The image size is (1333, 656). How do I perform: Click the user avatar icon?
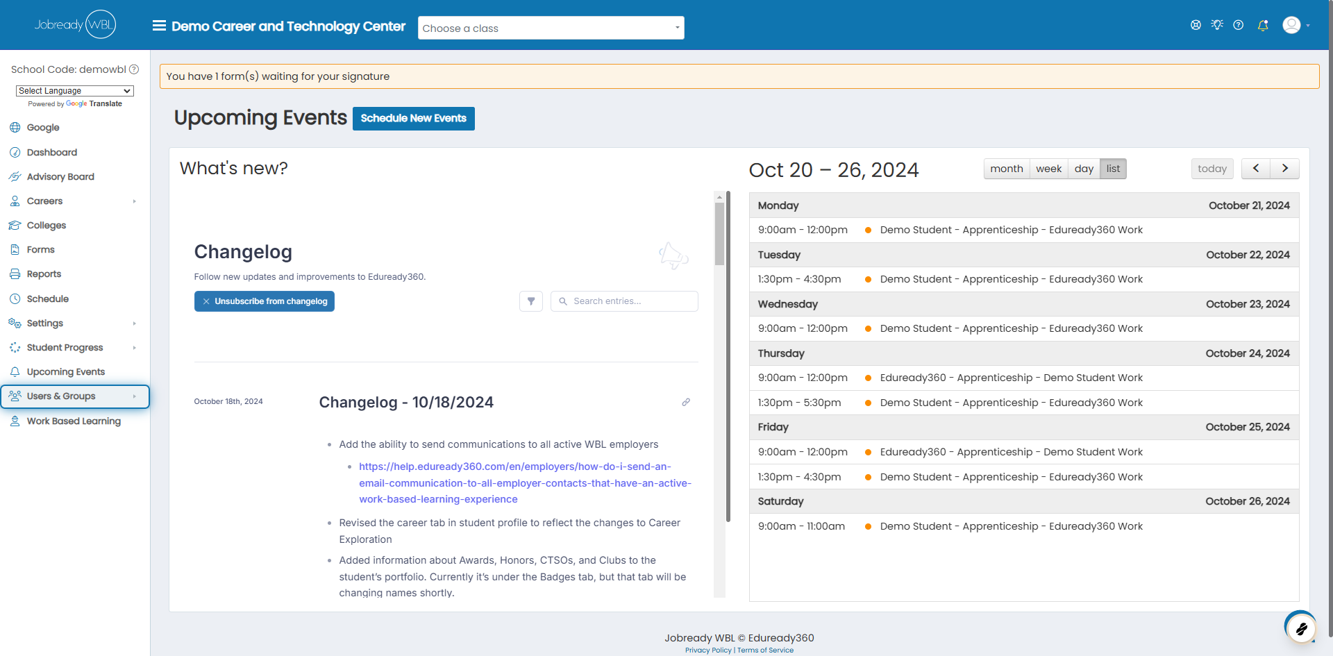pyautogui.click(x=1291, y=25)
